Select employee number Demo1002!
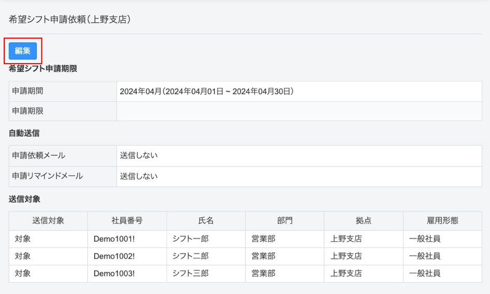The height and width of the screenshot is (294, 490). 114,256
